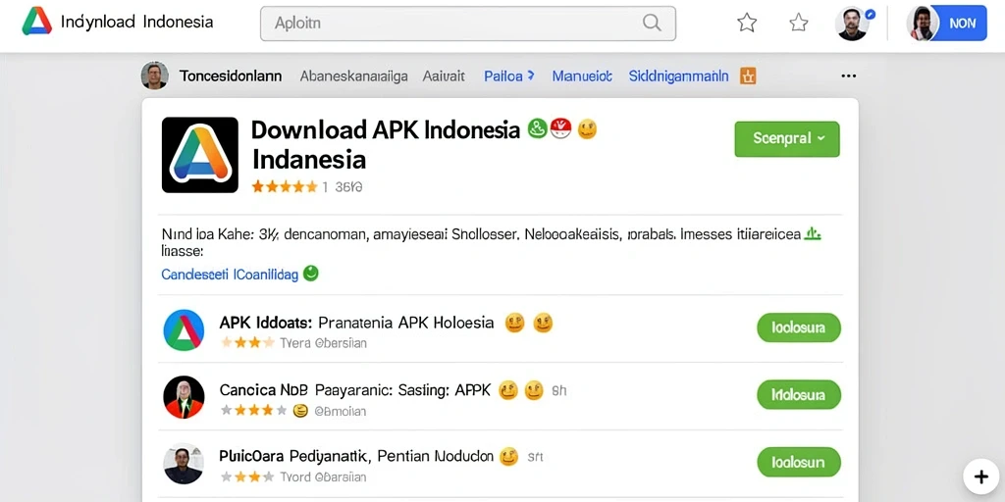Open the three-dots more menu
Image resolution: width=1005 pixels, height=502 pixels.
[849, 76]
